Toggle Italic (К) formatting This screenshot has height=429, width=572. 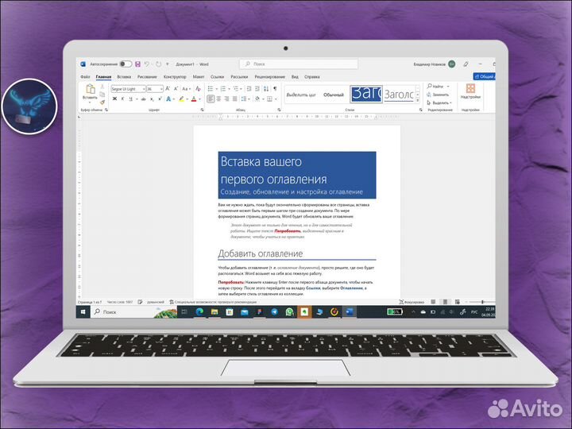coord(122,99)
